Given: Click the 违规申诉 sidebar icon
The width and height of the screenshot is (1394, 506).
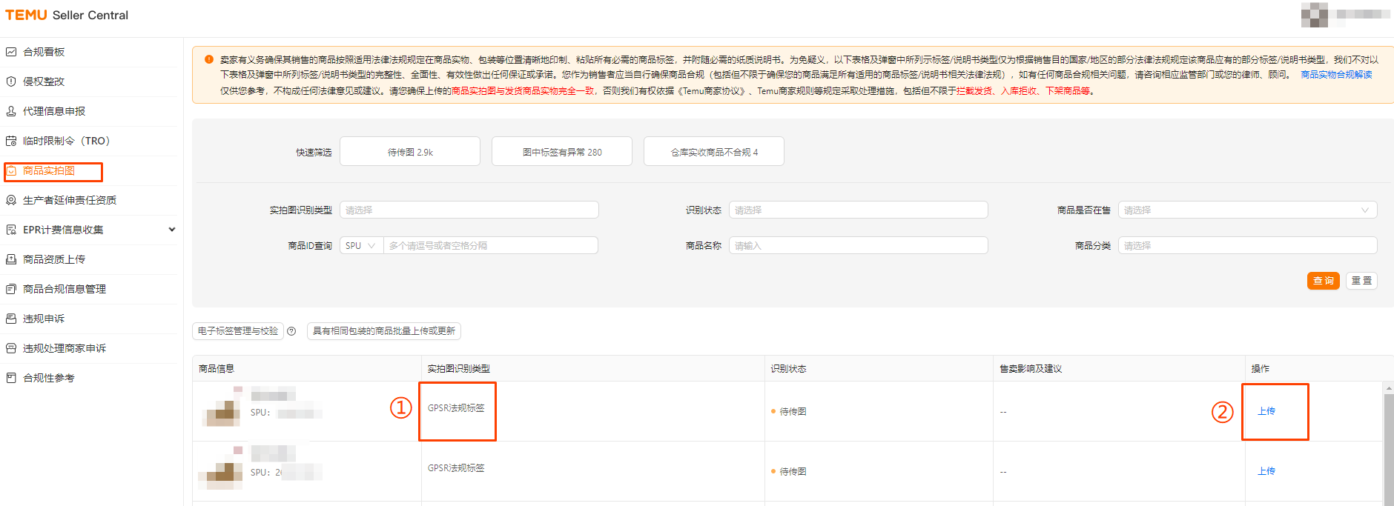Looking at the screenshot, I should click(11, 319).
